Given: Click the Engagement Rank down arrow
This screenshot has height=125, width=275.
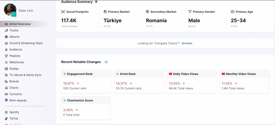Looking at the screenshot, I should click(78, 84).
